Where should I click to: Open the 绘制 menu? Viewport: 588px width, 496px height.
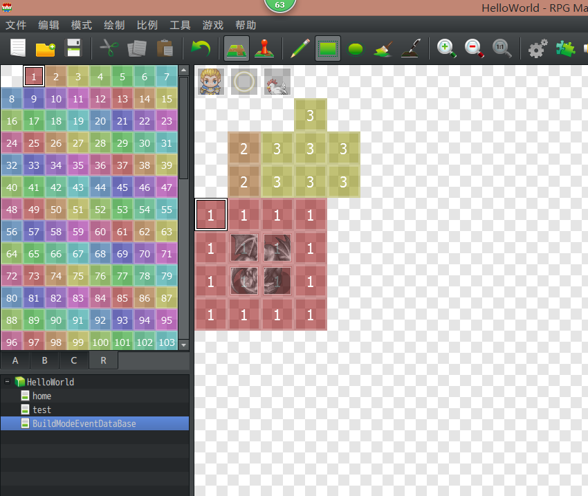pos(114,25)
